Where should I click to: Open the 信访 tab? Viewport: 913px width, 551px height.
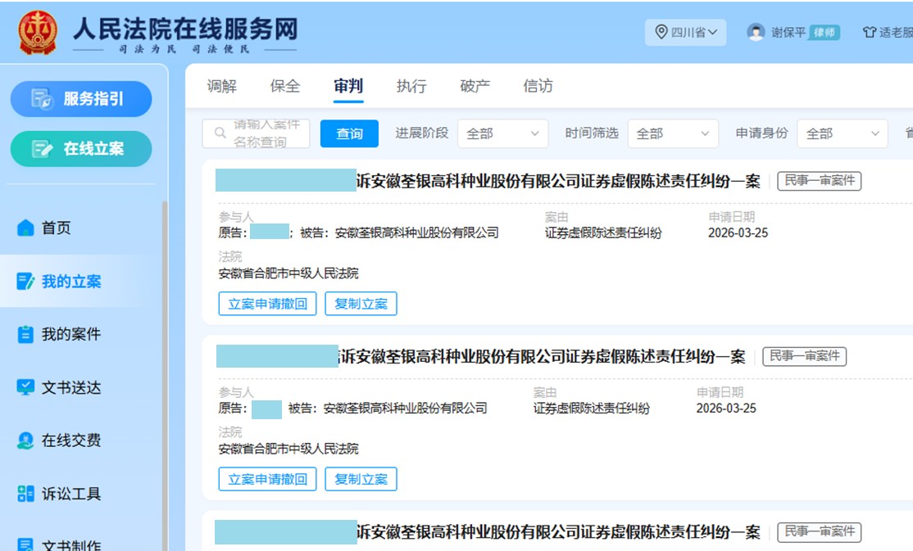(538, 86)
